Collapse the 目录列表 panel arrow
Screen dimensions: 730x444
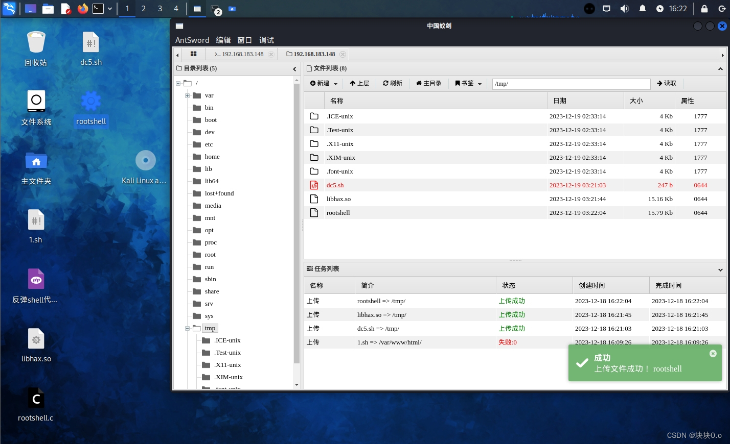[294, 68]
